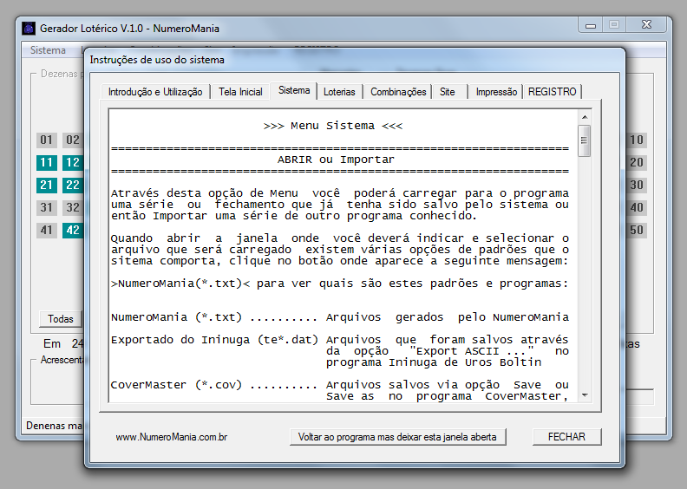Viewport: 687px width, 489px height.
Task: Open the Introdução e Utilização tab
Action: 155,92
